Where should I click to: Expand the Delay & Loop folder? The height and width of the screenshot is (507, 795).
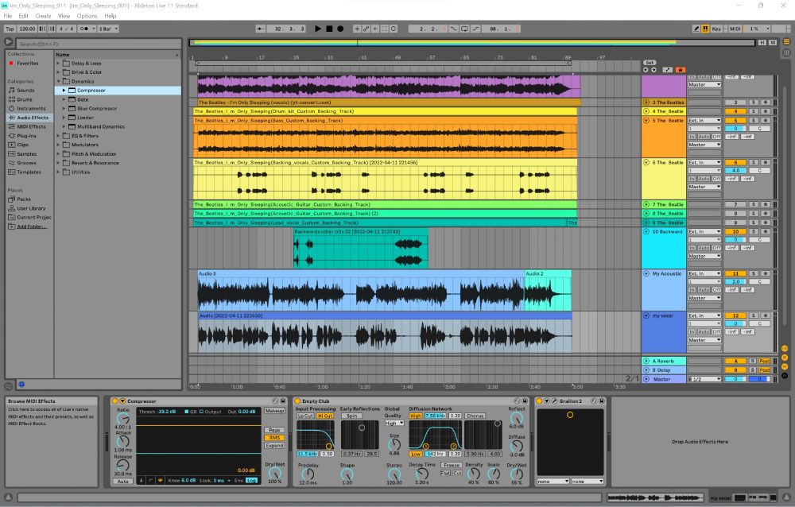[59, 63]
